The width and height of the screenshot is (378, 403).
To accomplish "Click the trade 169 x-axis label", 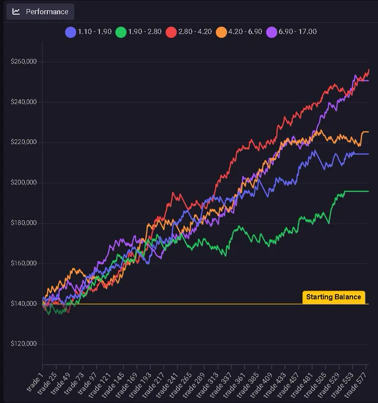I will coord(126,385).
